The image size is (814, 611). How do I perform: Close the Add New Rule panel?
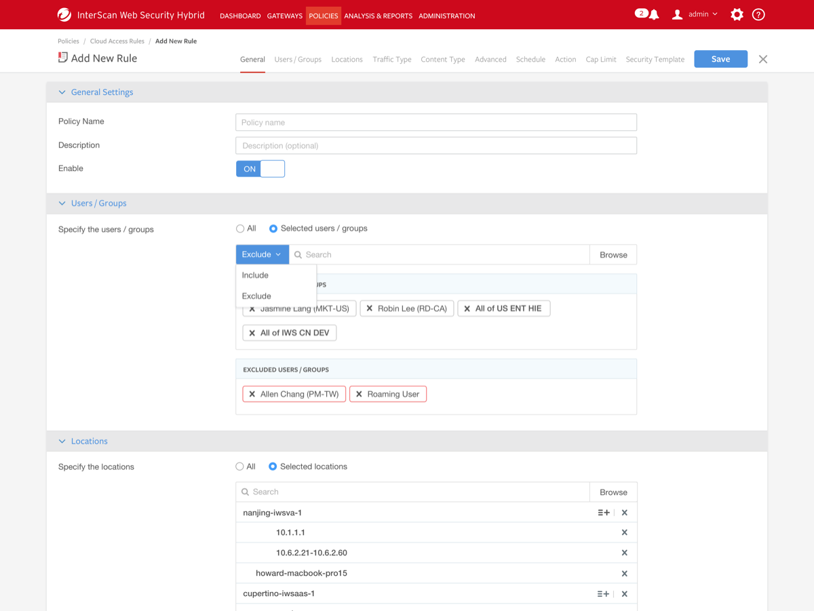[763, 59]
